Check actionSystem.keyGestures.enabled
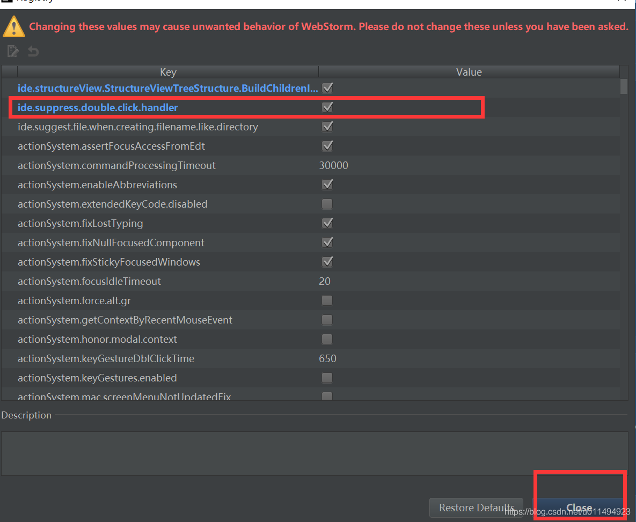Screen dimensions: 636x522 (x=327, y=378)
